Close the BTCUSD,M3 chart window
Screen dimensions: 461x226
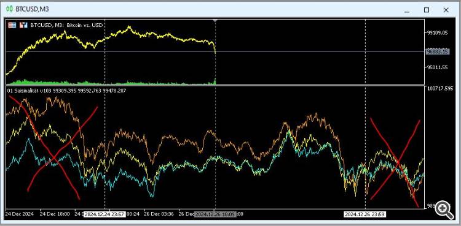click(446, 10)
